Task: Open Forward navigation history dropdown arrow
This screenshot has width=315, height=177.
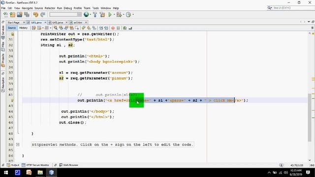Action: pyautogui.click(x=50, y=28)
